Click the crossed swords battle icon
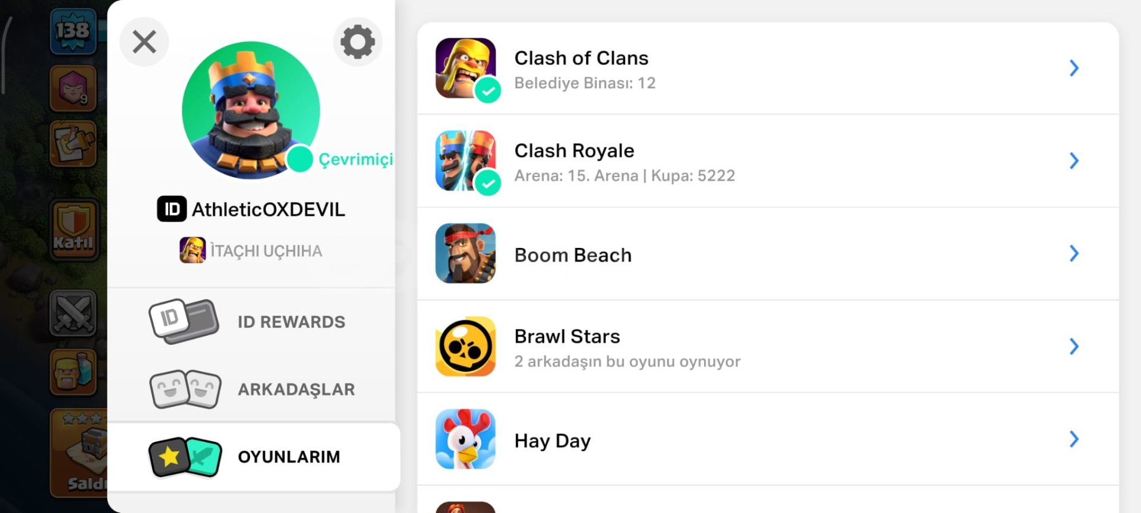 (x=73, y=313)
